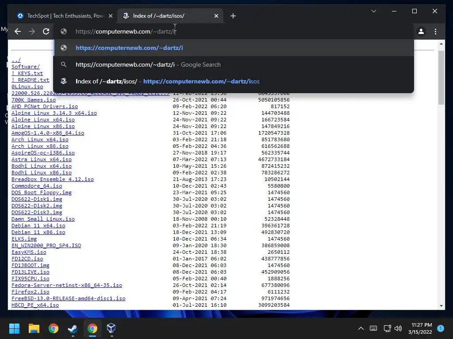
Task: Switch to the TechSpot tab
Action: point(64,16)
